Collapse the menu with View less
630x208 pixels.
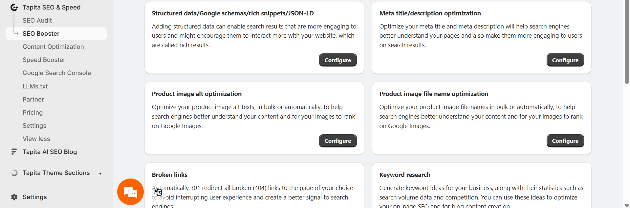tap(36, 139)
